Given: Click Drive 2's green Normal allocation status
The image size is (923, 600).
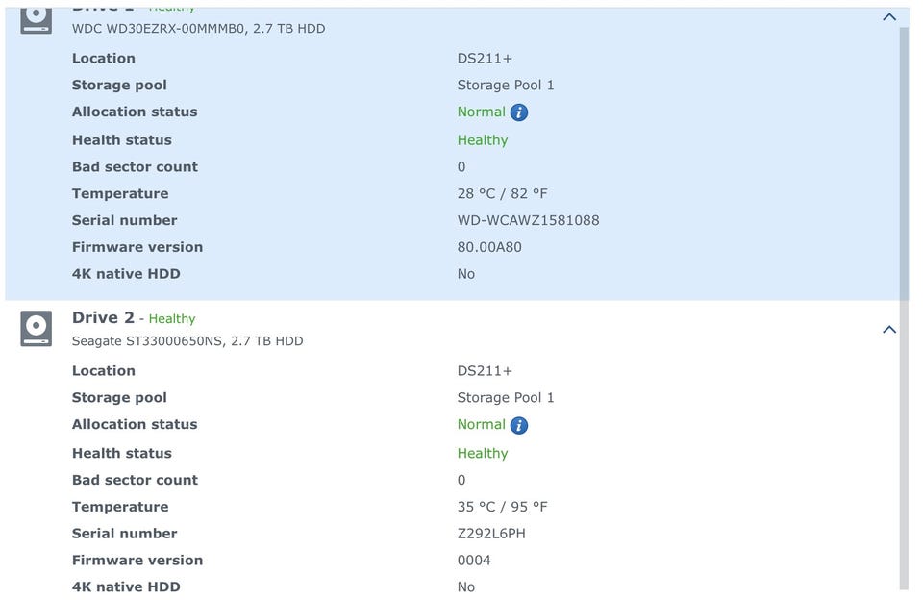Looking at the screenshot, I should click(x=481, y=424).
